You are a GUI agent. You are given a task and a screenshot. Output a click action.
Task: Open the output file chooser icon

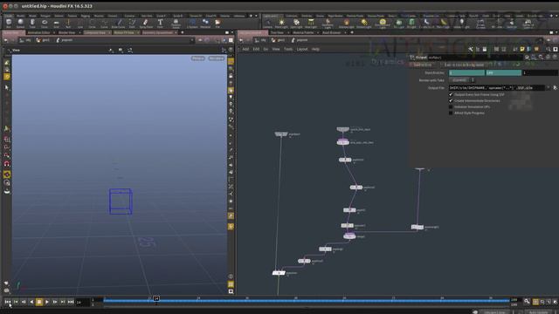tap(555, 87)
